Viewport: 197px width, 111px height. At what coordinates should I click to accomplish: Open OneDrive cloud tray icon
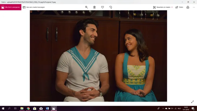click(166, 108)
